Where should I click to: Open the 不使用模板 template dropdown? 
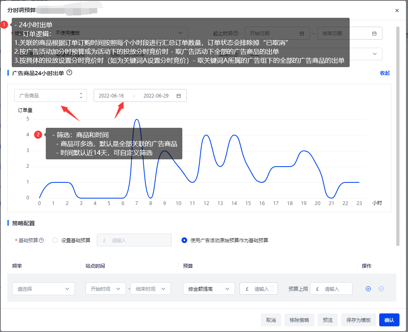(119, 33)
